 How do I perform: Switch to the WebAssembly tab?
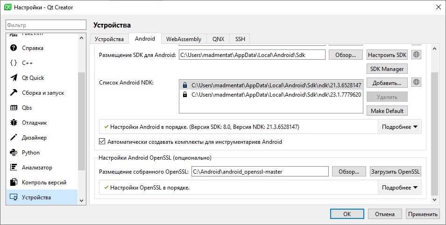(184, 39)
